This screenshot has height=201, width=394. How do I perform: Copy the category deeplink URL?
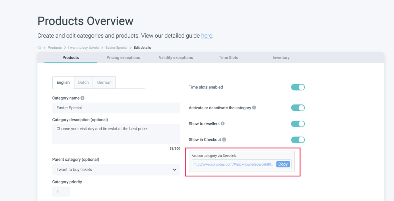pyautogui.click(x=283, y=164)
